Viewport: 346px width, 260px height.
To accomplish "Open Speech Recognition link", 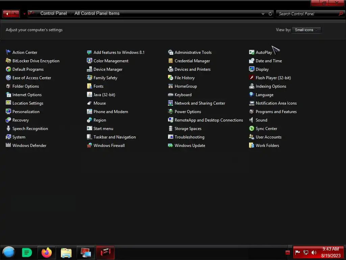I will (30, 128).
